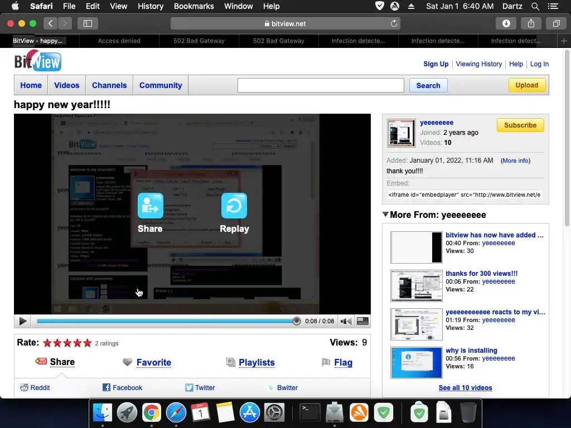
Task: Share on Twitter
Action: click(x=200, y=388)
